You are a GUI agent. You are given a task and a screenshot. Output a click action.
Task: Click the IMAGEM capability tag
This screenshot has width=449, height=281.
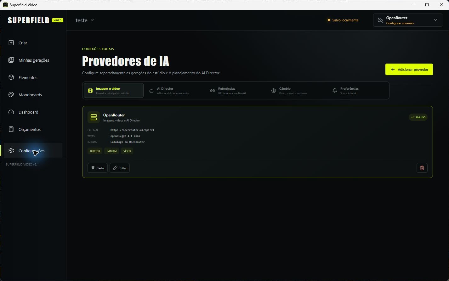(x=111, y=151)
